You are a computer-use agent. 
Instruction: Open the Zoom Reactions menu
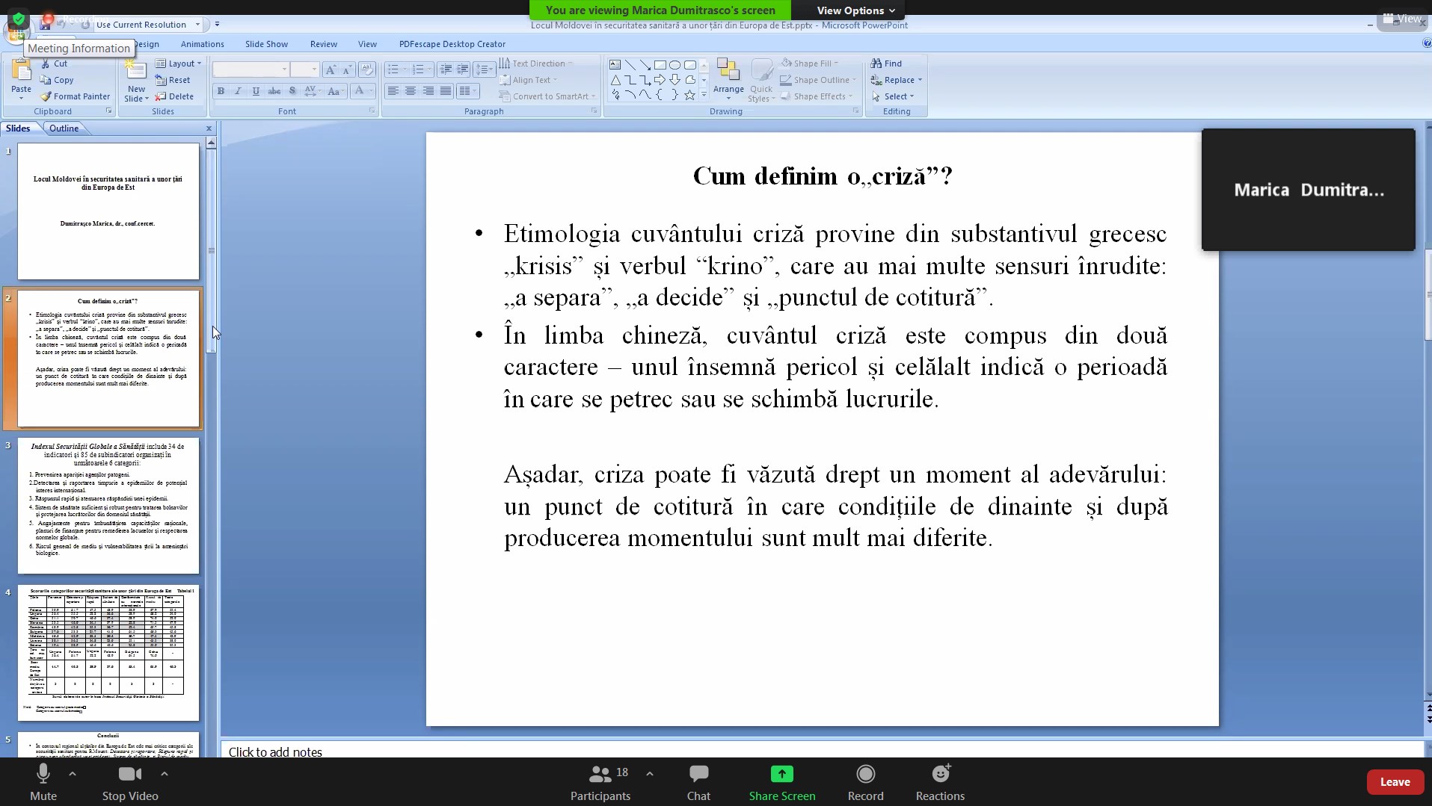pyautogui.click(x=940, y=782)
